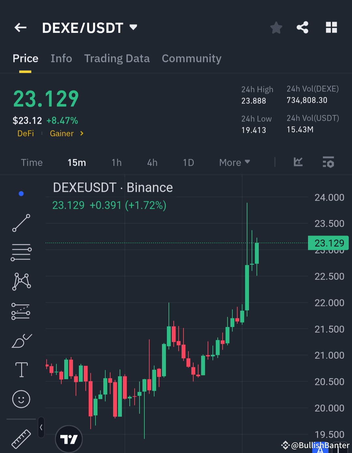Toggle favorite star for DEXE/USDT

tap(276, 28)
